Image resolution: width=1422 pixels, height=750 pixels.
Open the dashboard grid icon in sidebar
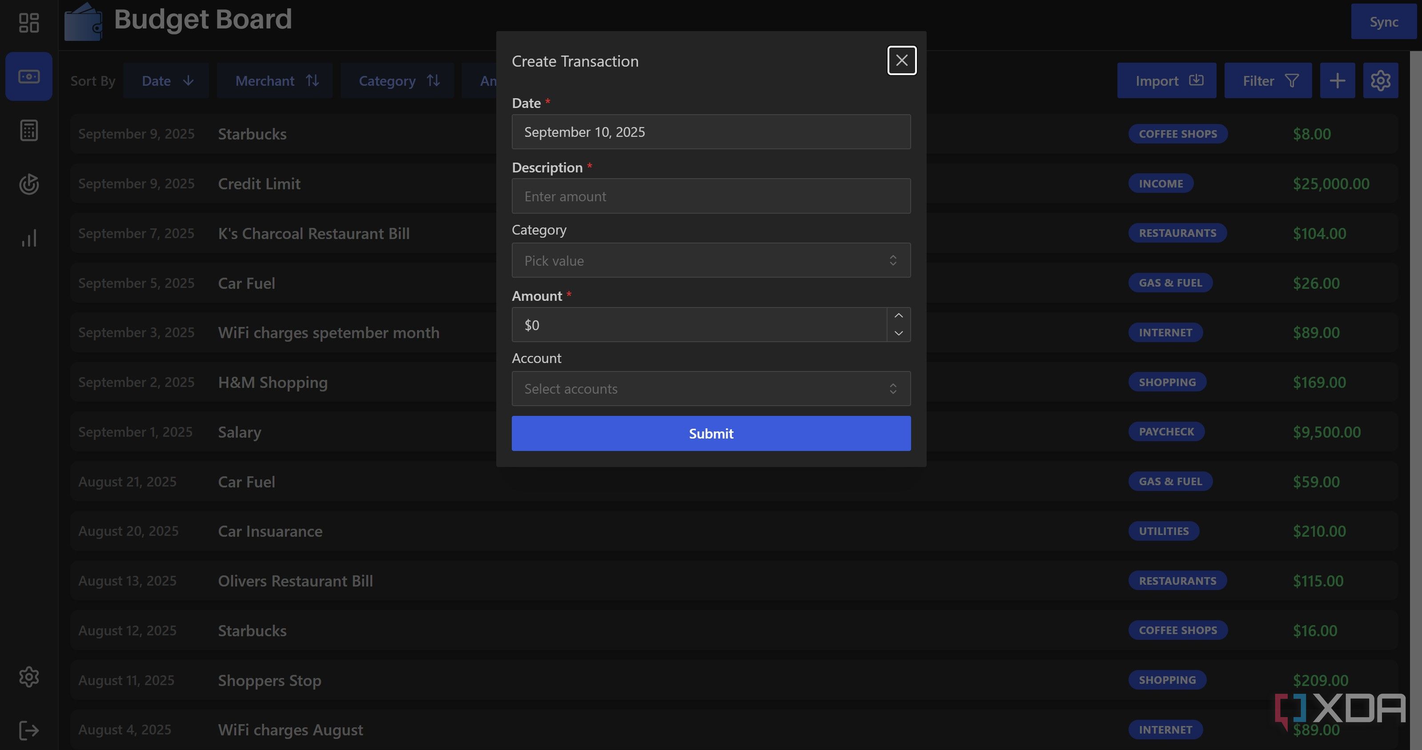tap(29, 23)
